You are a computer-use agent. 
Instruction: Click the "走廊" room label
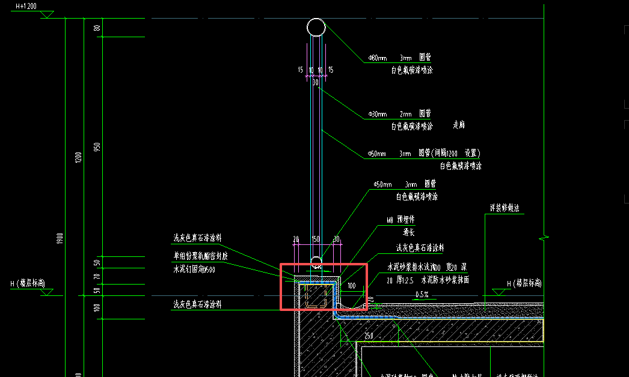[459, 125]
